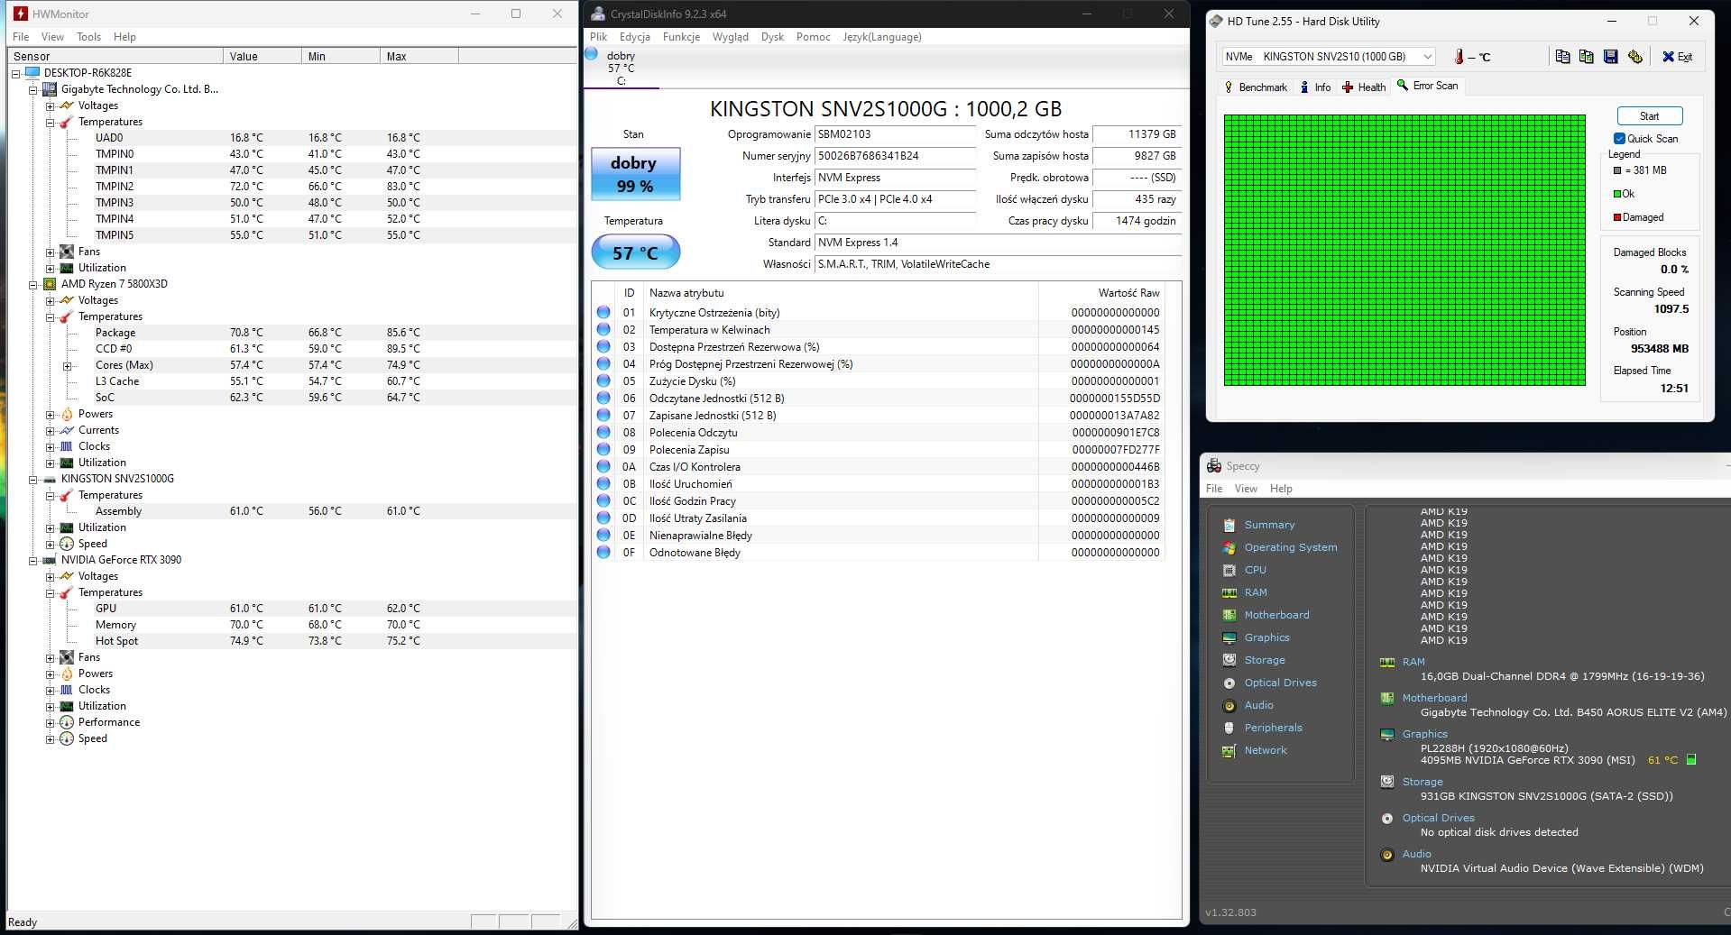Viewport: 1731px width, 935px height.
Task: Collapse the AMD Ryzen 7 5800X3D node
Action: point(33,284)
